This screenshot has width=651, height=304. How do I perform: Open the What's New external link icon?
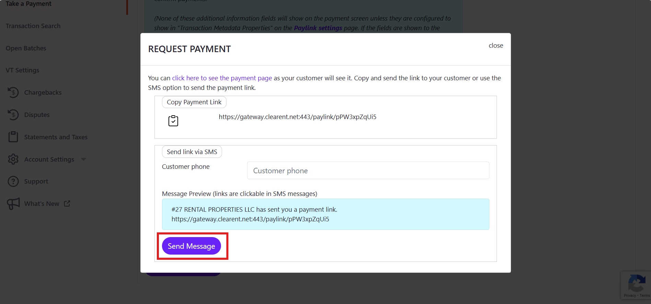coord(67,203)
